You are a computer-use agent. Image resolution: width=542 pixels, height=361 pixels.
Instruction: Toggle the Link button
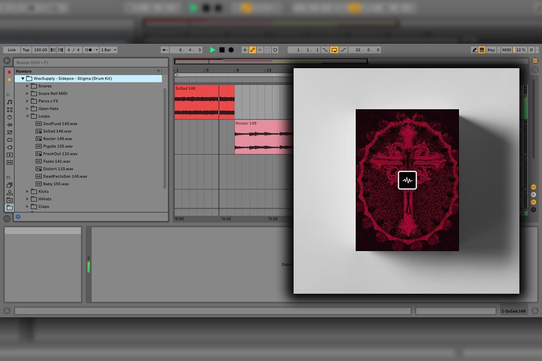click(x=12, y=50)
